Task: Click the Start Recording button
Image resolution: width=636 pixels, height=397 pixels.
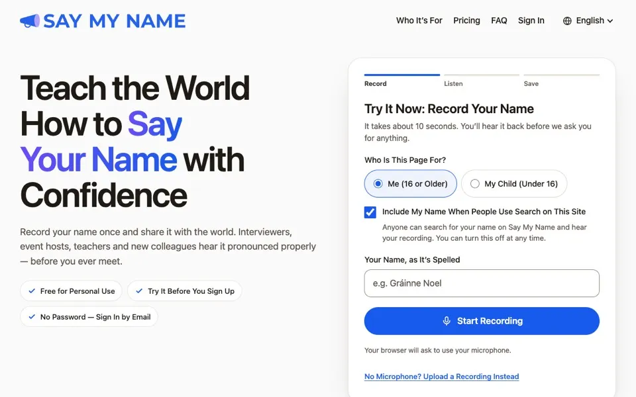Action: (482, 321)
